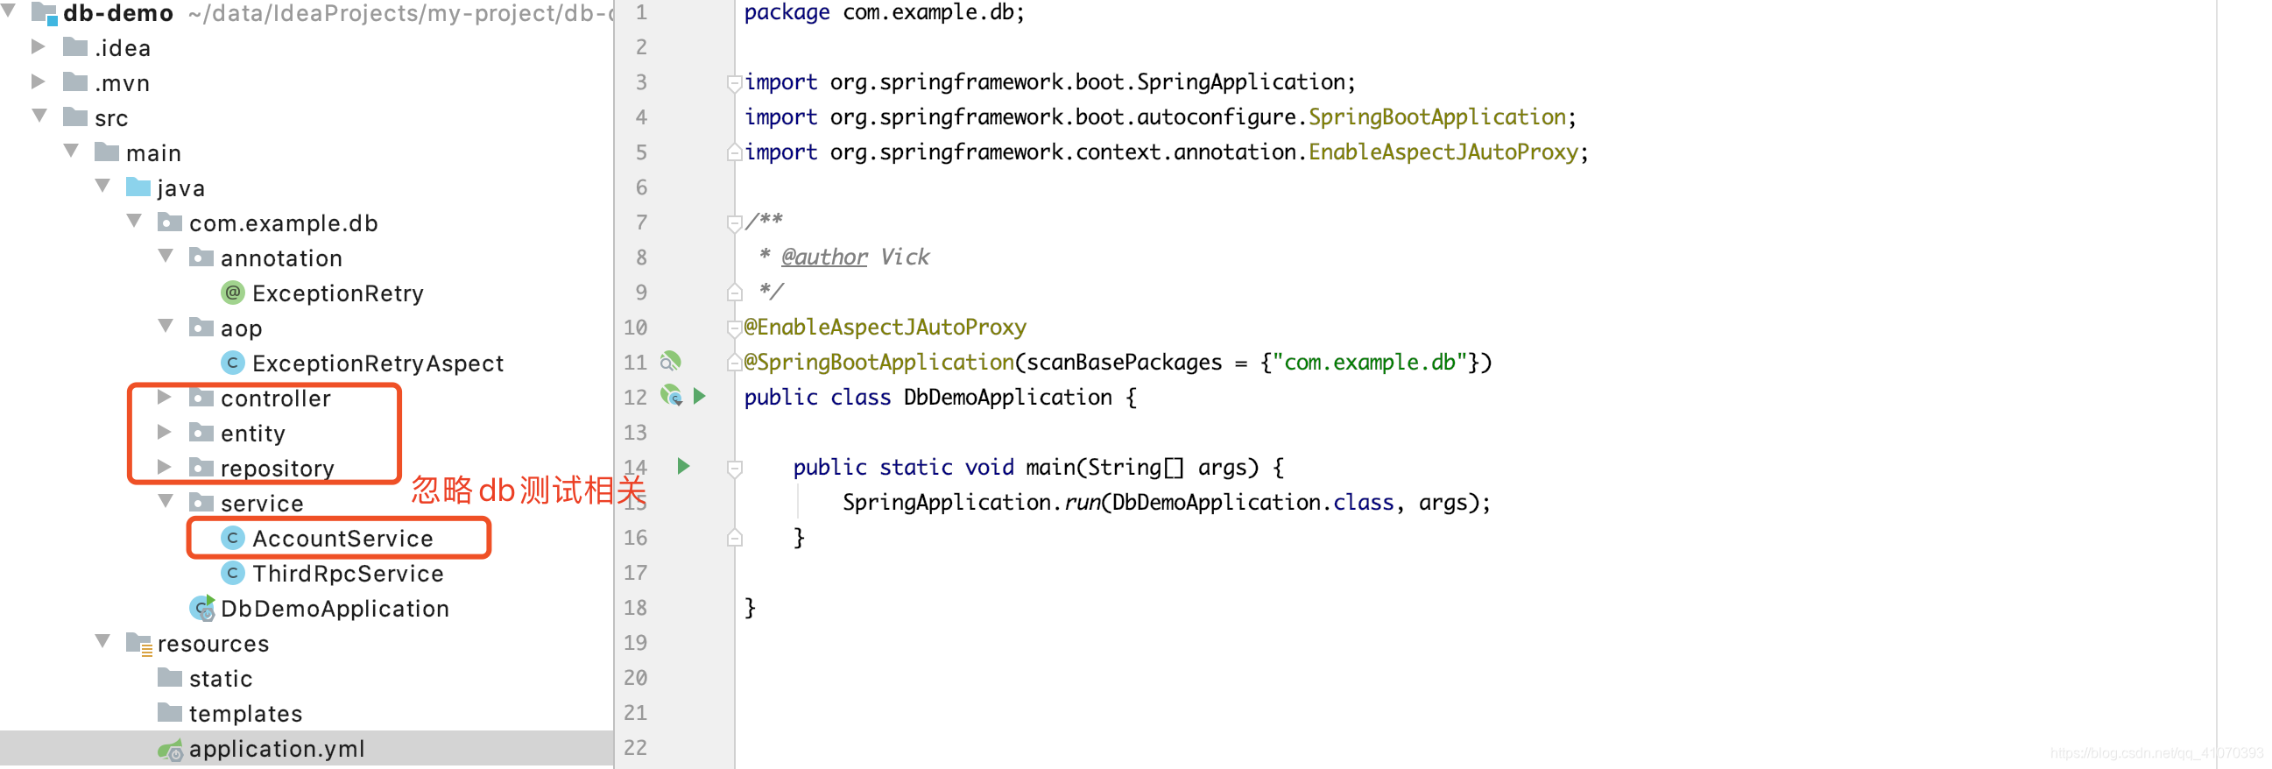
Task: Run DbDemoApplication via line 12 run arrow
Action: tap(700, 396)
